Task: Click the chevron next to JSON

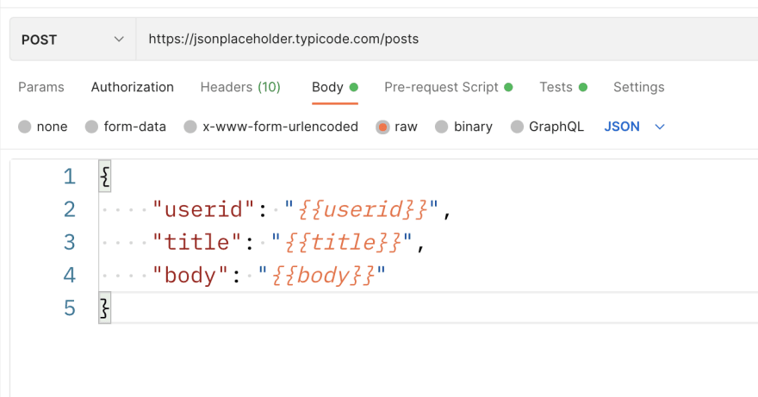Action: pyautogui.click(x=660, y=127)
